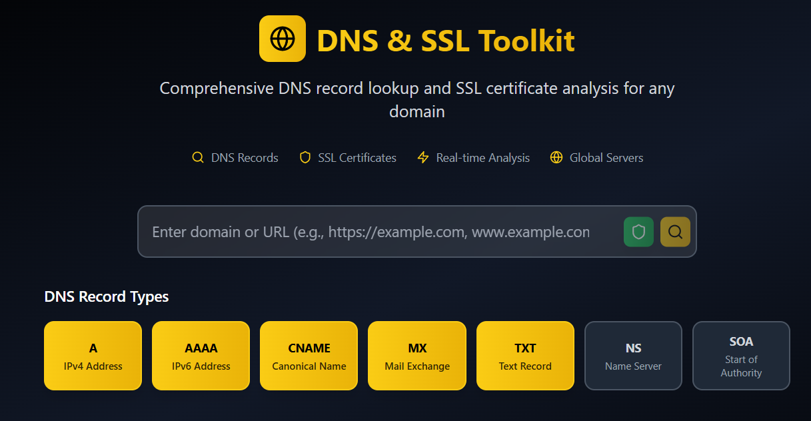811x421 pixels.
Task: Turn off the TXT Text Record type
Action: [525, 356]
